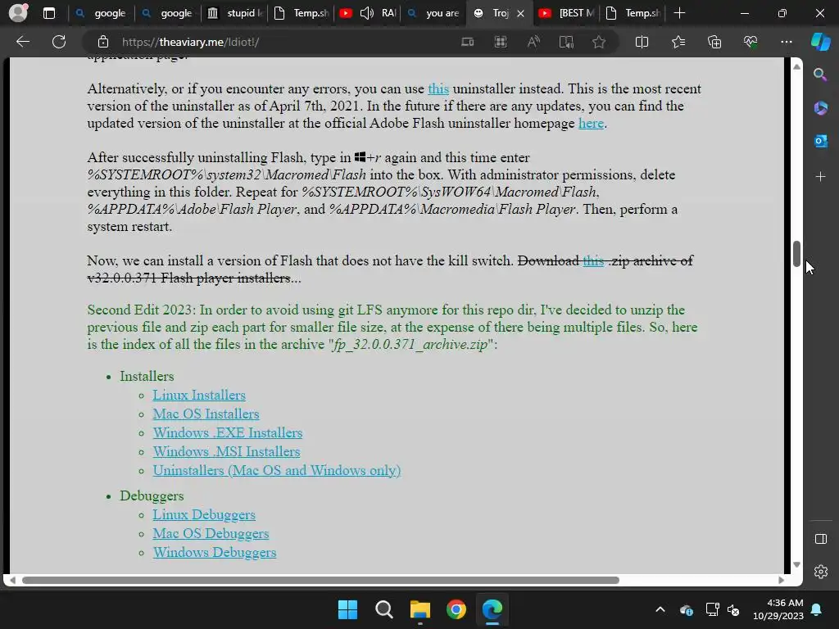The height and width of the screenshot is (629, 839).
Task: Click the horizontal scrollbar left arrow
Action: click(11, 581)
